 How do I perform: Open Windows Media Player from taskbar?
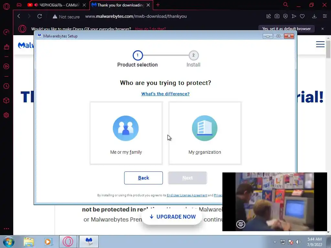pos(48,242)
